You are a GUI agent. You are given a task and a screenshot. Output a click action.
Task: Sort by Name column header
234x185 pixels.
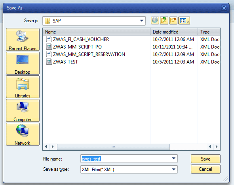pyautogui.click(x=96, y=32)
